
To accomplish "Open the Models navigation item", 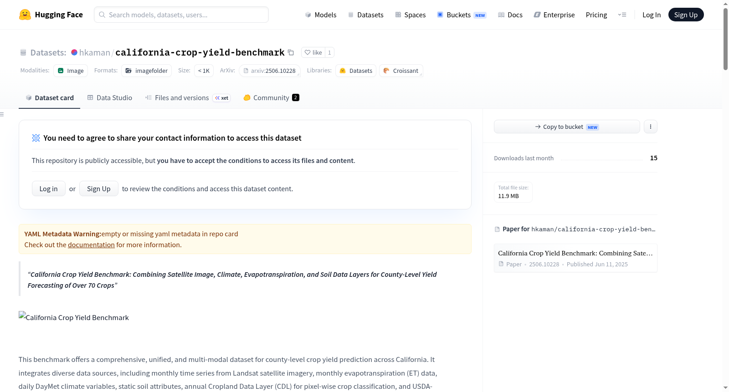I will click(x=321, y=15).
